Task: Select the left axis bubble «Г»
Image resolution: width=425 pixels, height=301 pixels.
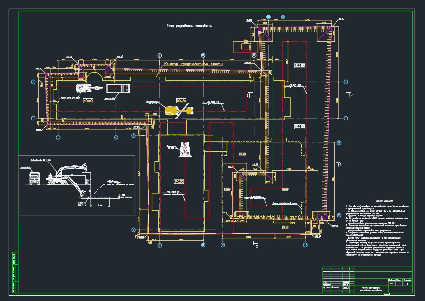Action: click(34, 118)
